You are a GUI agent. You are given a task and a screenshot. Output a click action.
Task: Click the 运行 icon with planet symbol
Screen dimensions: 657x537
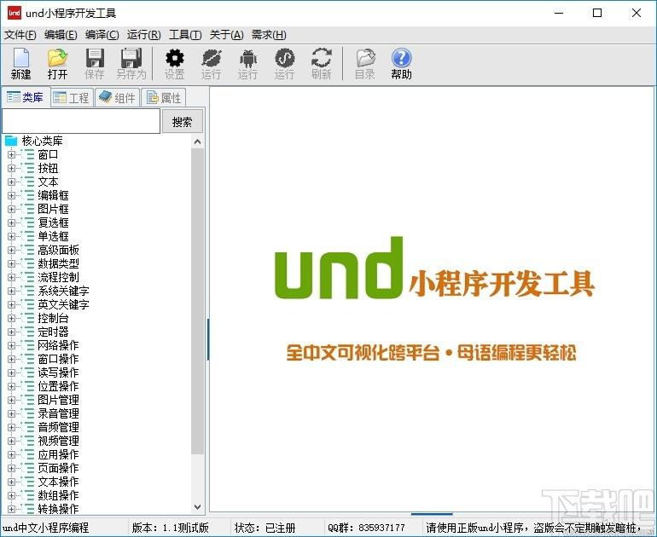click(x=212, y=58)
